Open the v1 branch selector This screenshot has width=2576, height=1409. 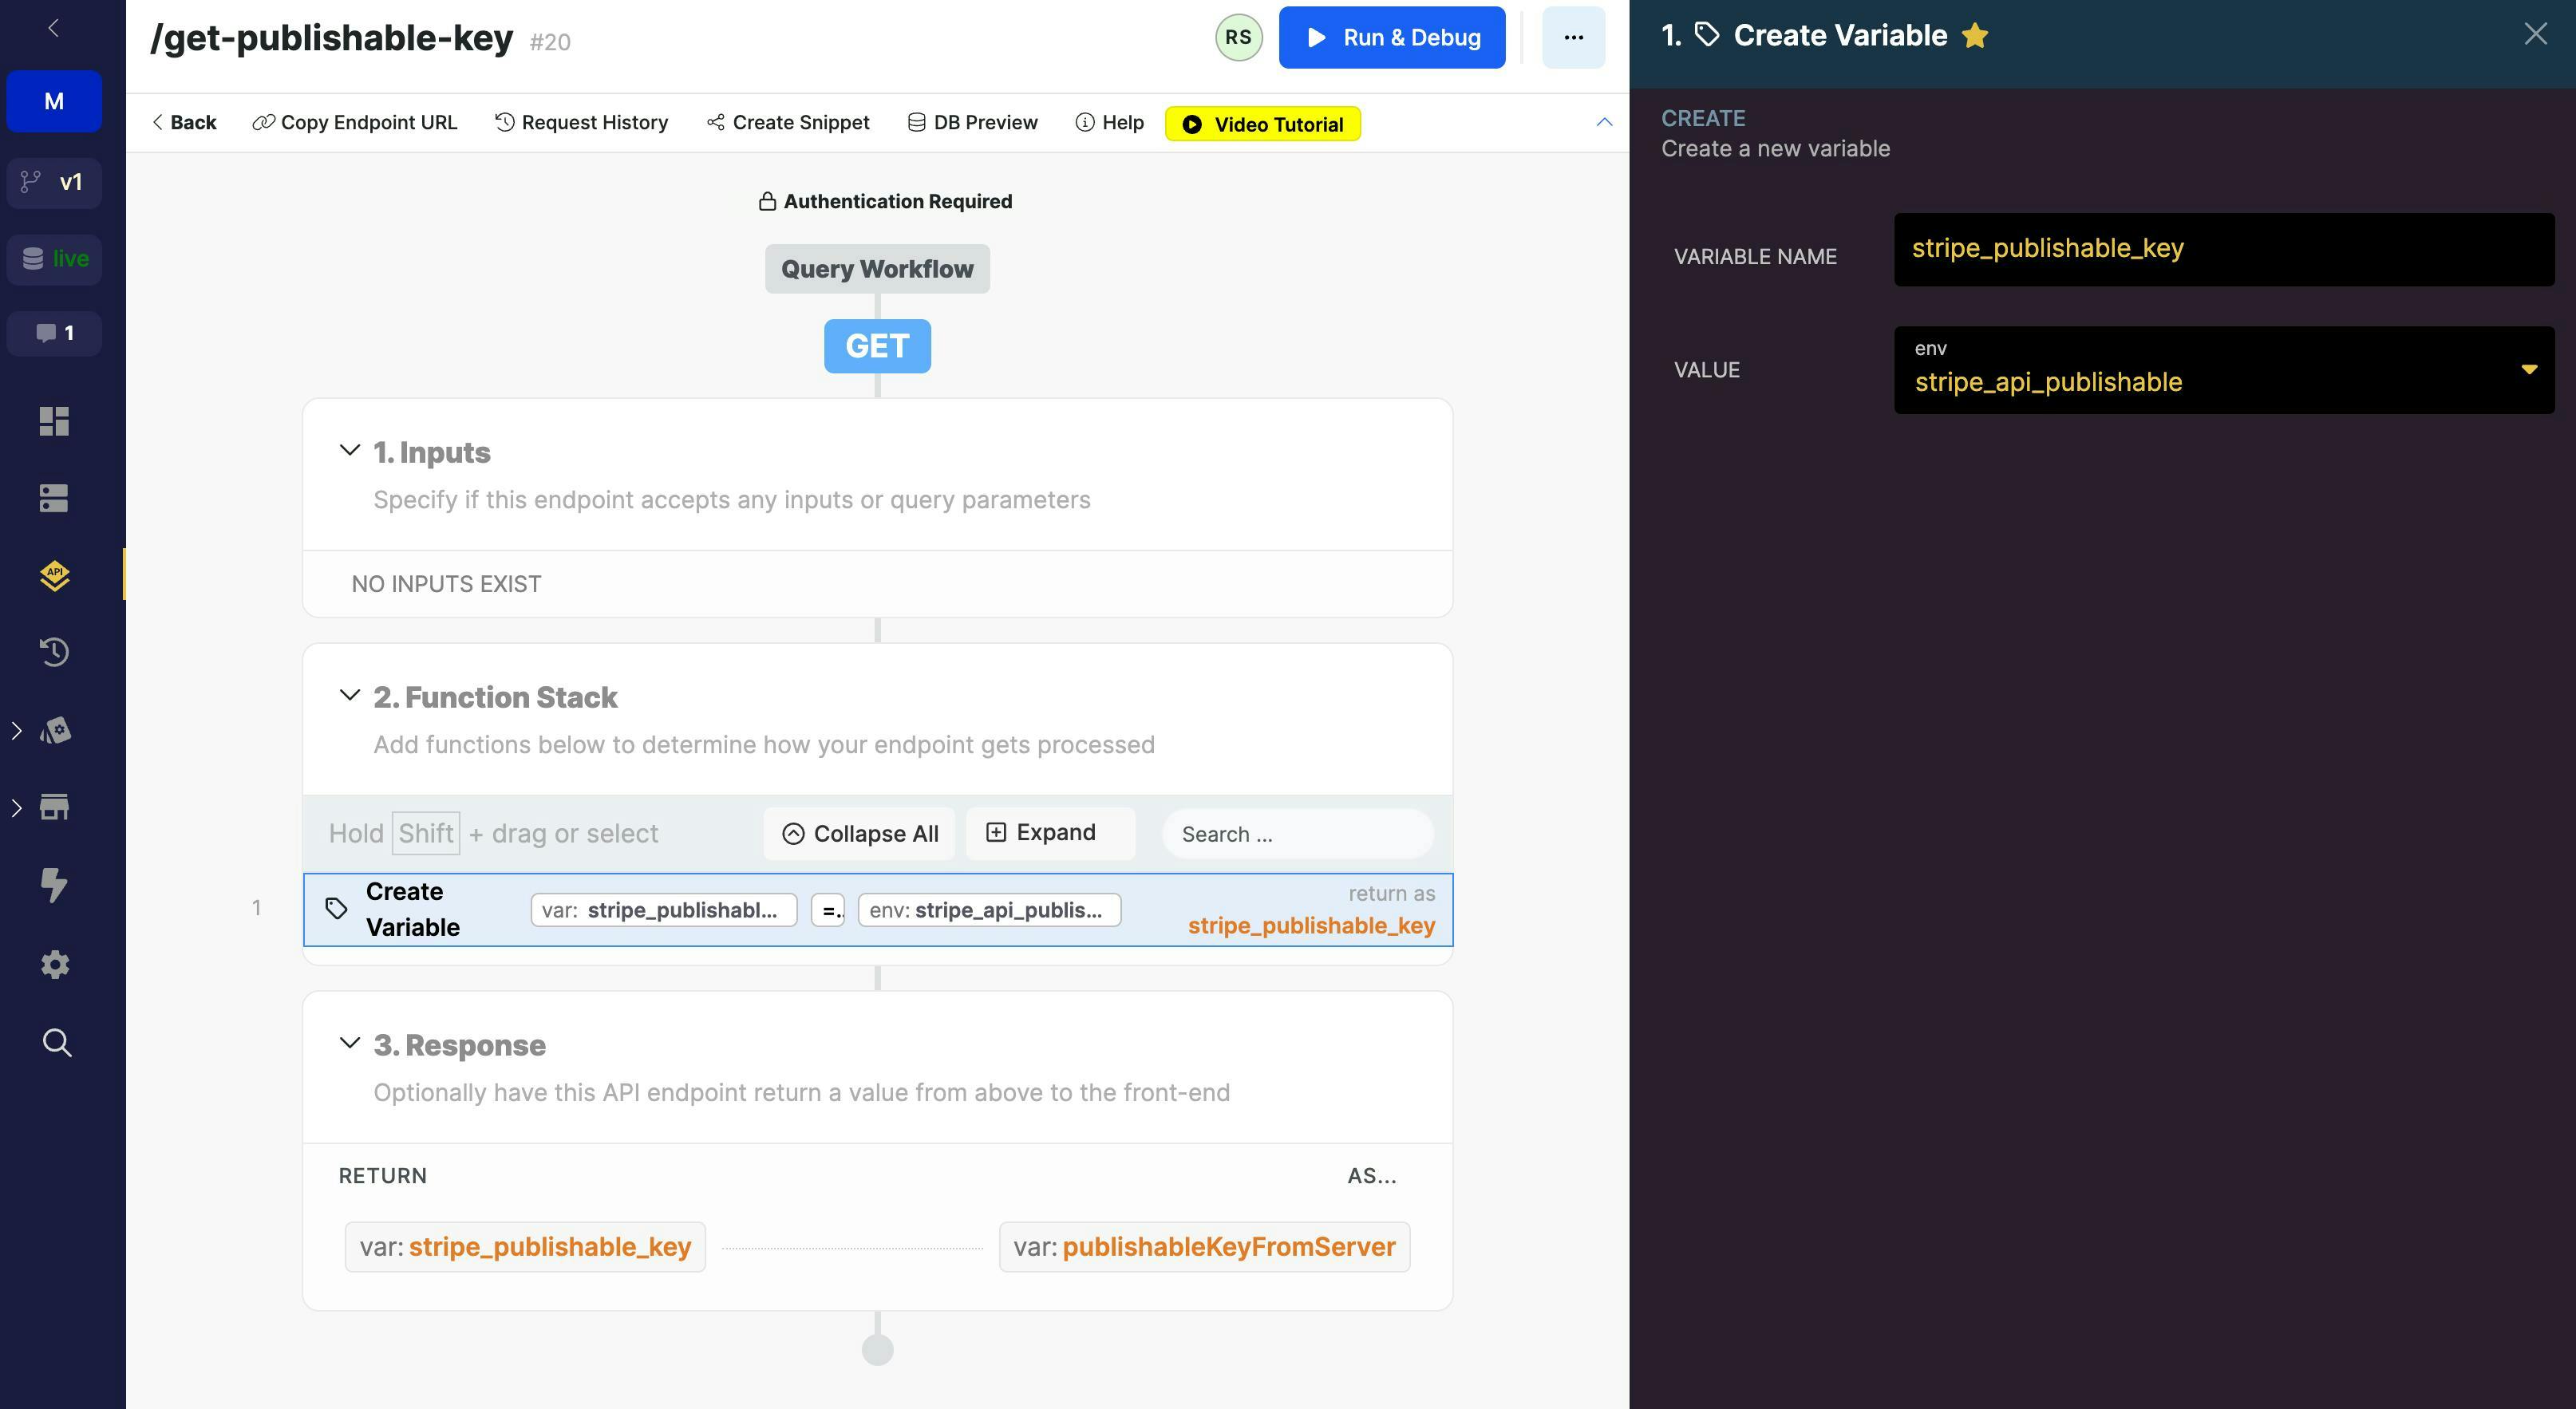point(54,182)
